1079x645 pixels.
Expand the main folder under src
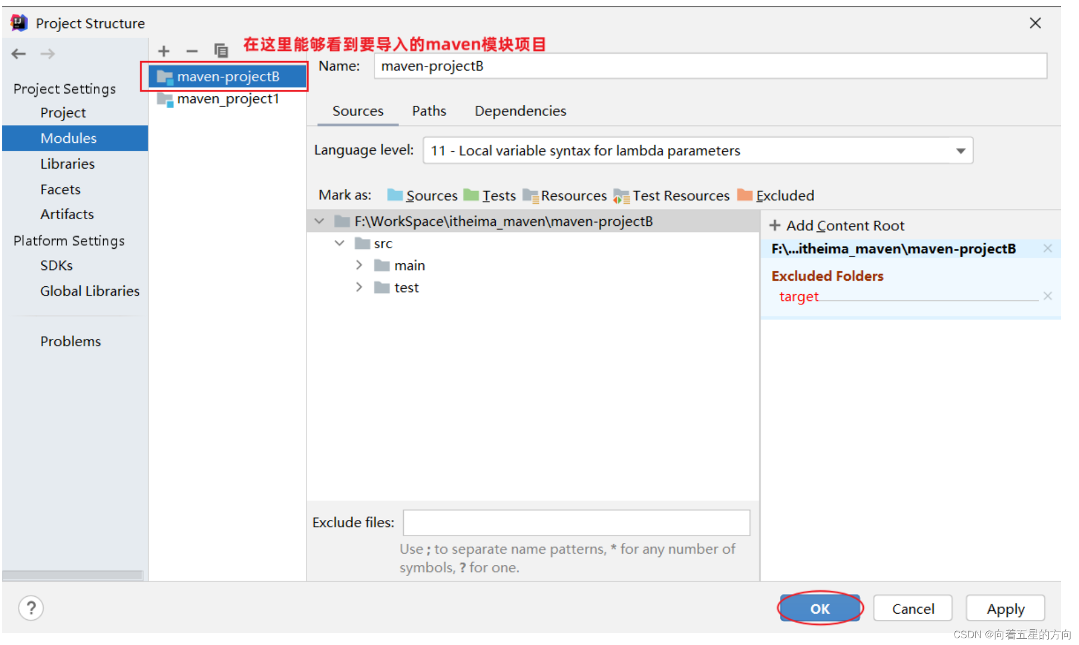pos(359,266)
